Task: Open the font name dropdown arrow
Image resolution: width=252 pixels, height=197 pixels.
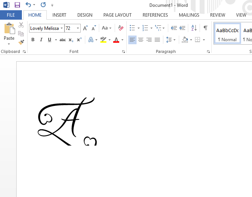Action: pos(62,28)
